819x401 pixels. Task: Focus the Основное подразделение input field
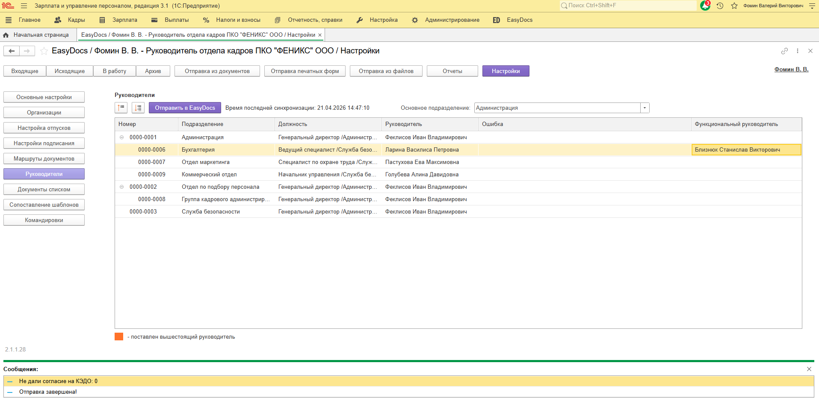(x=557, y=108)
